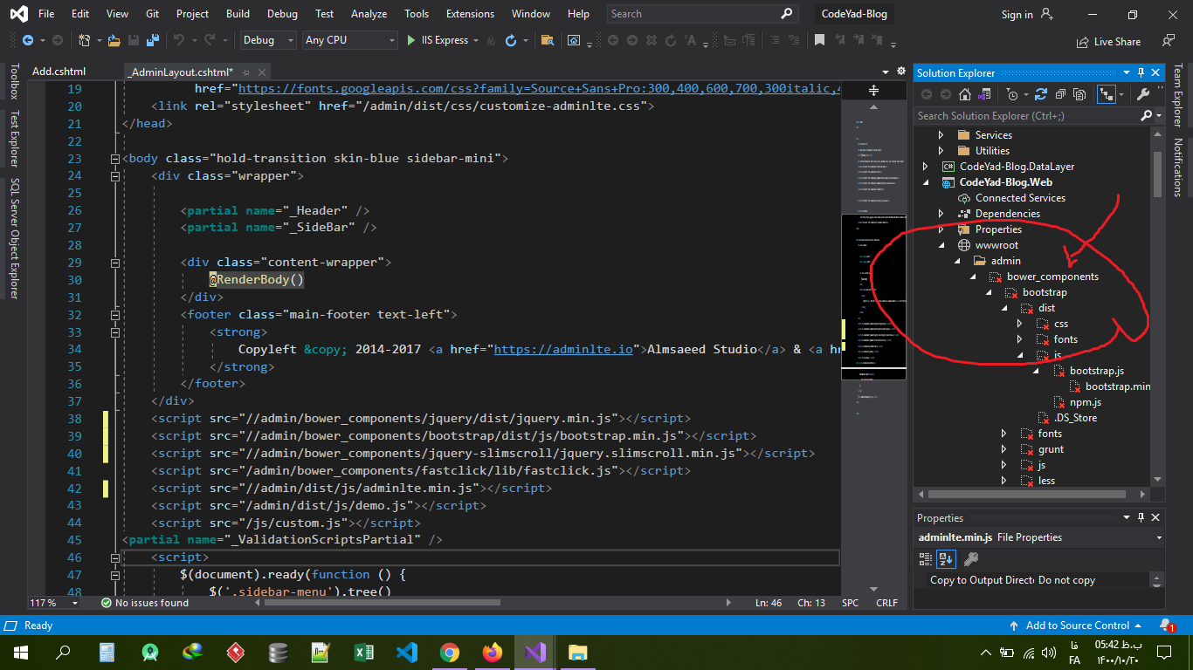1193x670 pixels.
Task: Start IIS Express with the green play icon
Action: coord(411,40)
